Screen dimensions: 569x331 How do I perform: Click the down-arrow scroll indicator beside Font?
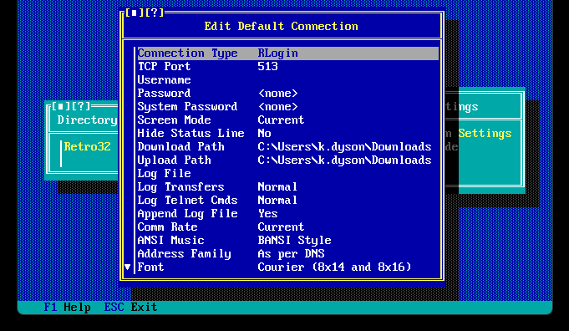click(127, 267)
